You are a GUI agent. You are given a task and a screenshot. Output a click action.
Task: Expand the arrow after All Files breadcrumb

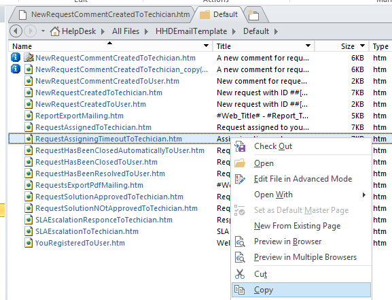click(x=146, y=31)
